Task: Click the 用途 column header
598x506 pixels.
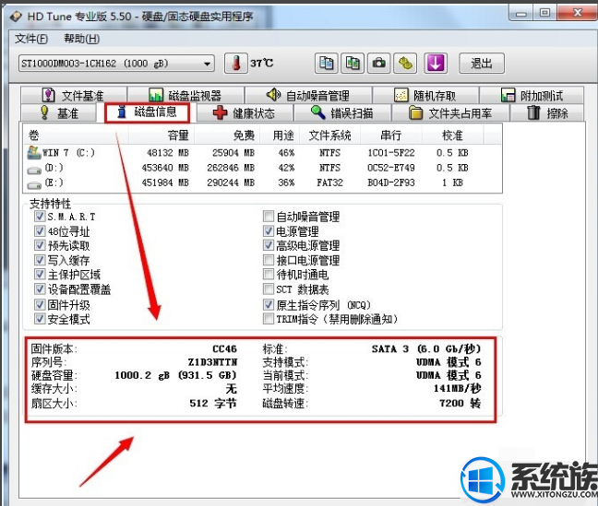Action: 280,135
